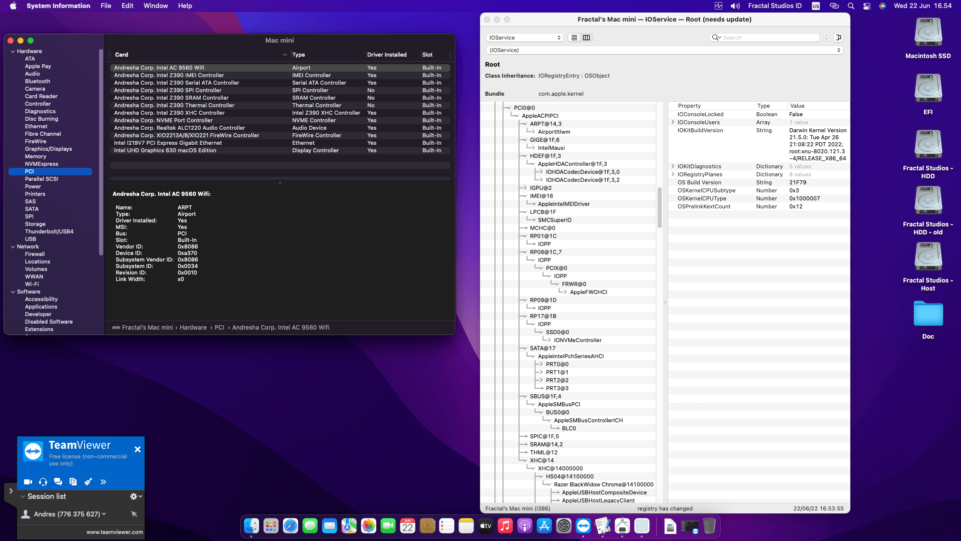Open TeamViewer file transfer documents icon
961x541 pixels.
[73, 482]
